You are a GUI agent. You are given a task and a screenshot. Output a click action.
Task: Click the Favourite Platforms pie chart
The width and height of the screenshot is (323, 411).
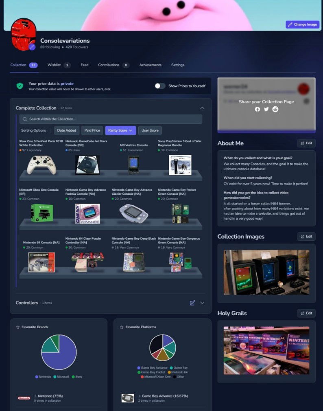coord(163,347)
